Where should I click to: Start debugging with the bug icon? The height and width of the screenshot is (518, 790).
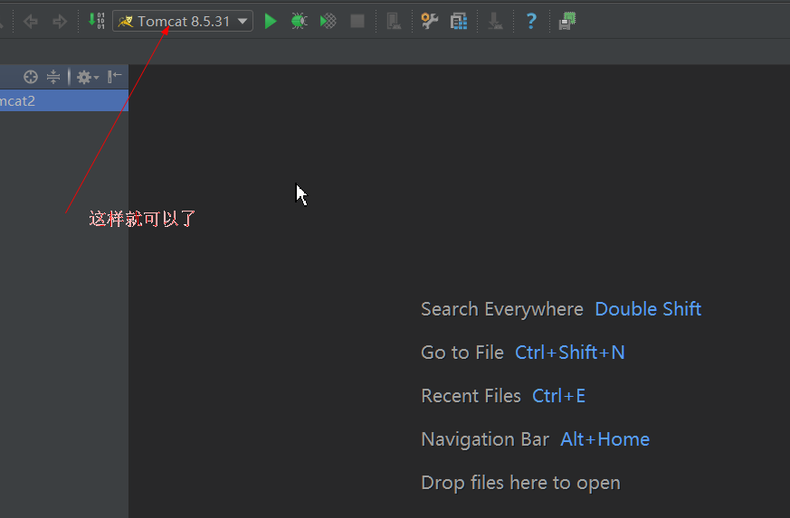tap(299, 21)
